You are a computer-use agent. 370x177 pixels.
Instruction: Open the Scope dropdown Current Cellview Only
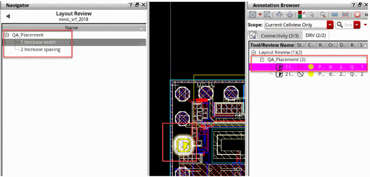(299, 25)
